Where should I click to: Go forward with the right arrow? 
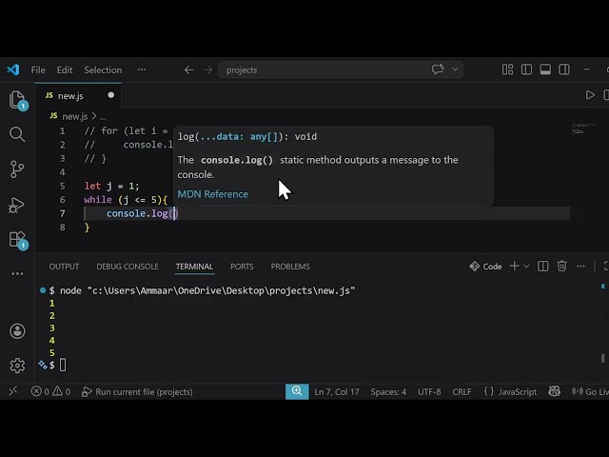(207, 70)
